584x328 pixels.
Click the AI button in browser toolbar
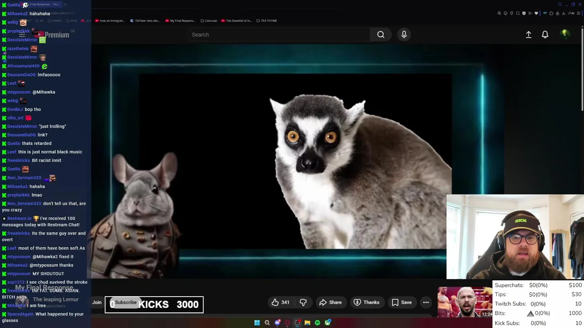click(571, 13)
